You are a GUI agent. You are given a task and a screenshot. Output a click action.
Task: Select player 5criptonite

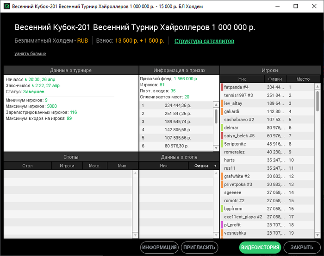point(268,144)
